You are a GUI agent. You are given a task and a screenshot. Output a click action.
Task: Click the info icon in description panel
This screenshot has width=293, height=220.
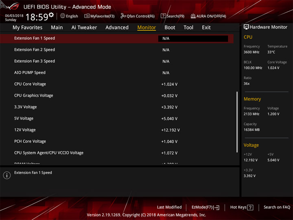click(x=7, y=175)
